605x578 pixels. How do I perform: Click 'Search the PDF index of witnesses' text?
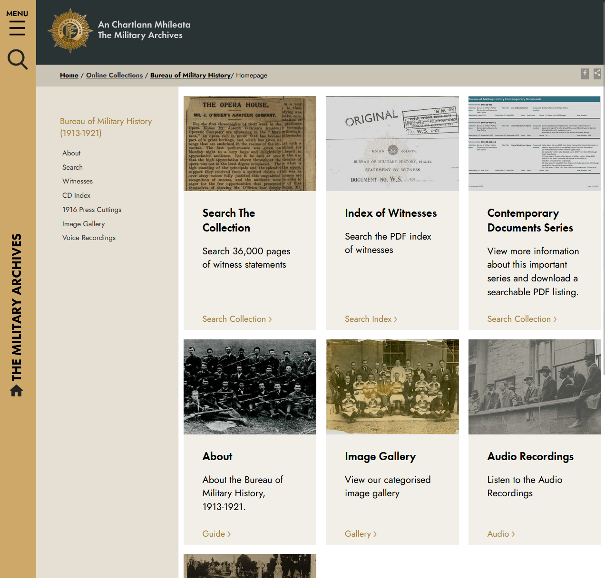tap(388, 243)
